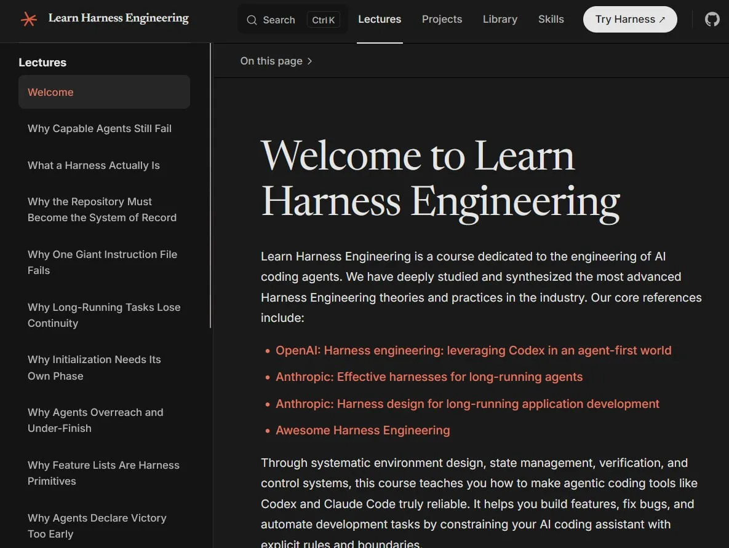Click the orange asterisk site logo
The width and height of the screenshot is (729, 548).
click(28, 19)
